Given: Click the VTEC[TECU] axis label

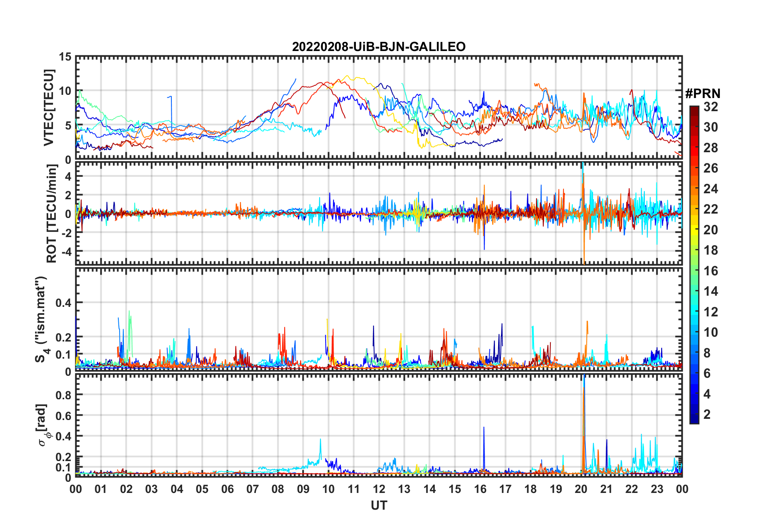Looking at the screenshot, I should (49, 108).
